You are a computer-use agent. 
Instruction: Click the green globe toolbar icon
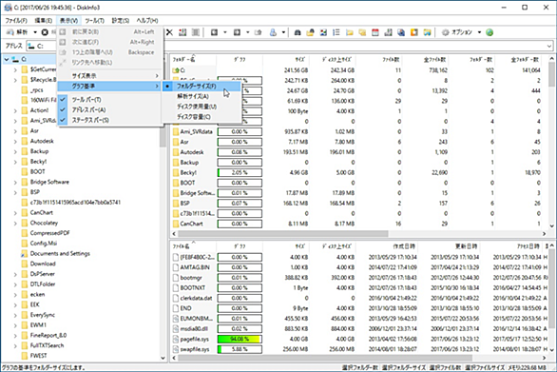coord(490,32)
